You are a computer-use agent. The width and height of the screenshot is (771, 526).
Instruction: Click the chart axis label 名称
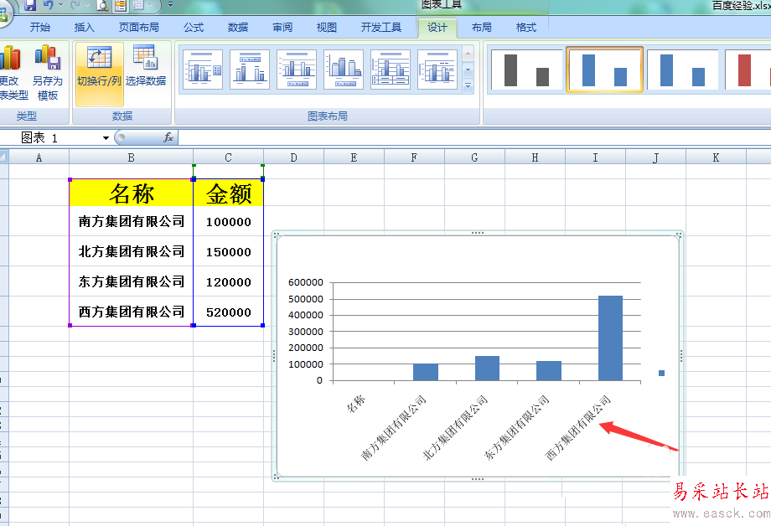(x=356, y=404)
